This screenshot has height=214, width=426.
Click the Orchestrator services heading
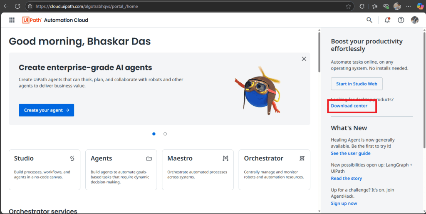click(x=43, y=211)
